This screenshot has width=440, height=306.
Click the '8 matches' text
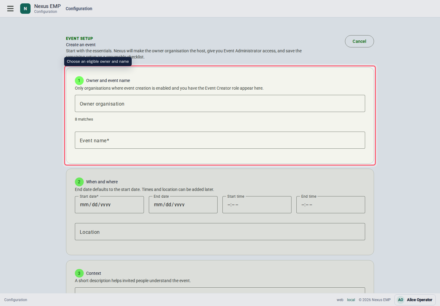[84, 119]
